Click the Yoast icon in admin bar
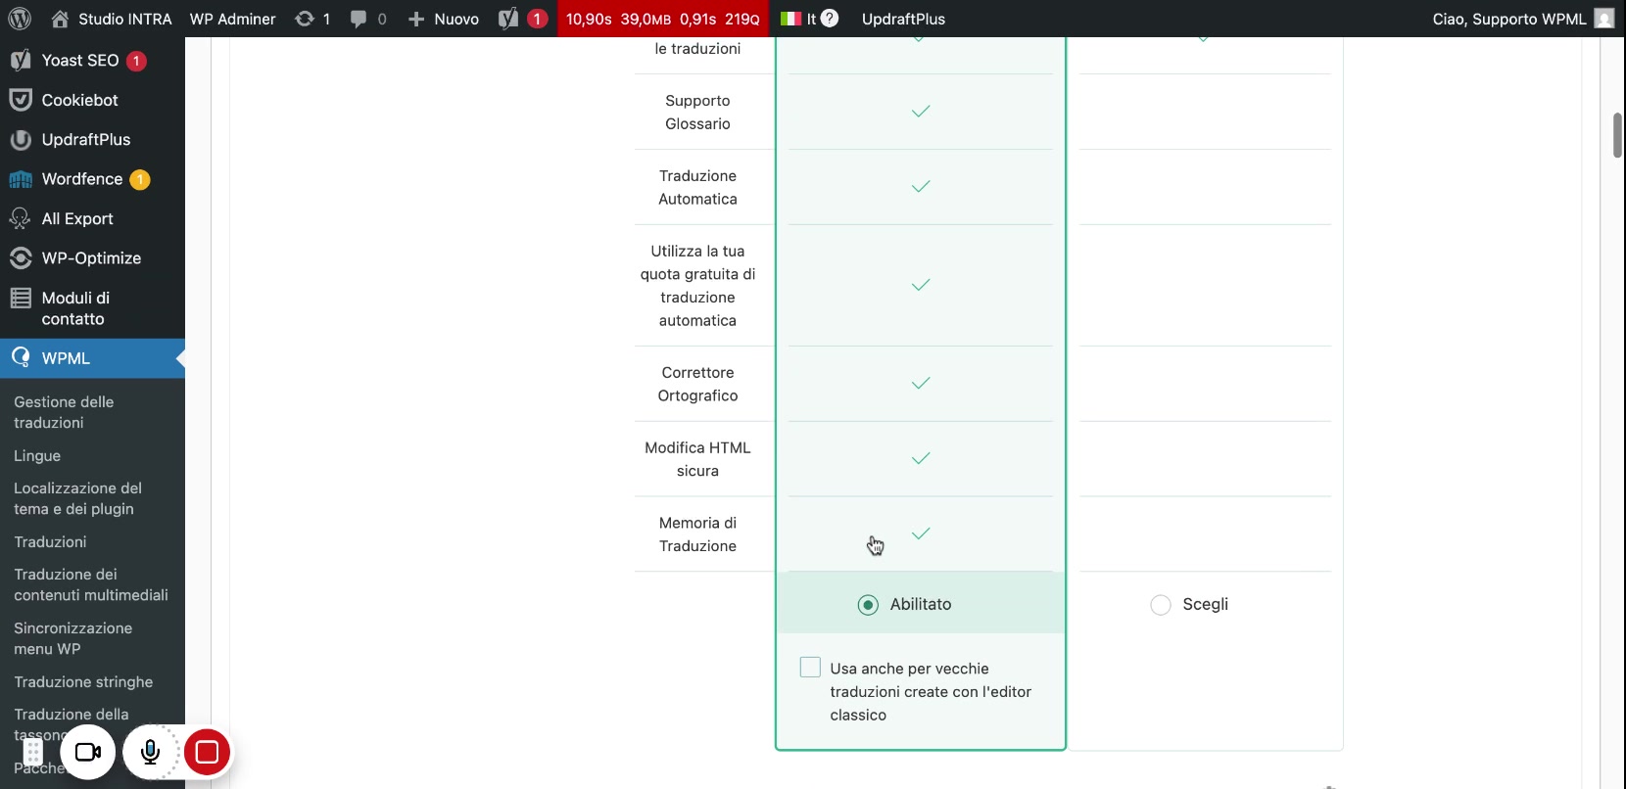This screenshot has height=789, width=1626. click(508, 19)
